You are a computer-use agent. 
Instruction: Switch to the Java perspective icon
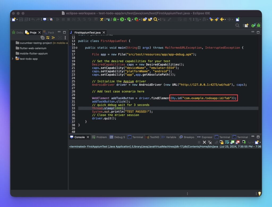point(253,26)
